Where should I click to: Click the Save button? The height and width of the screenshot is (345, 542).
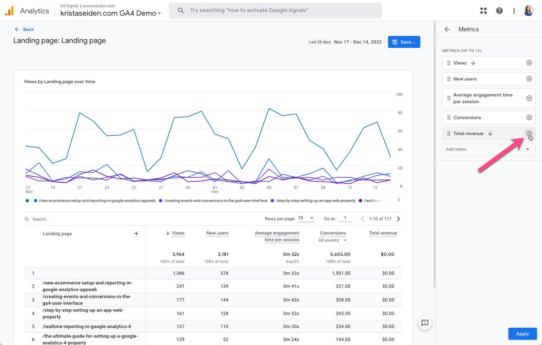point(404,42)
